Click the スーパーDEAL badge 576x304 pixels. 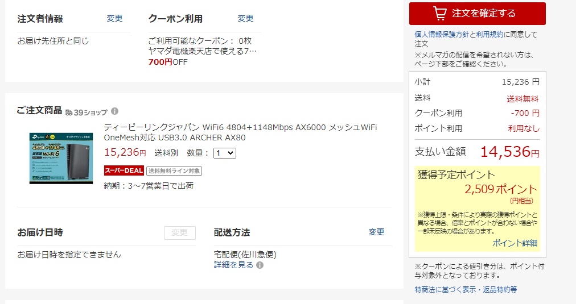coord(124,170)
